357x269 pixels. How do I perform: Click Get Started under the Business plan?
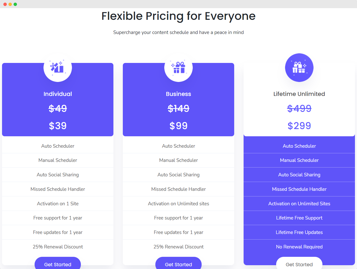(178, 264)
